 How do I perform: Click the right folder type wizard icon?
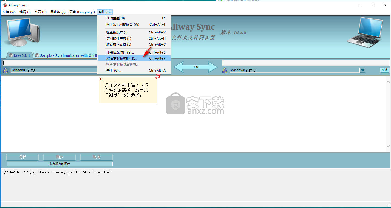coord(225,71)
